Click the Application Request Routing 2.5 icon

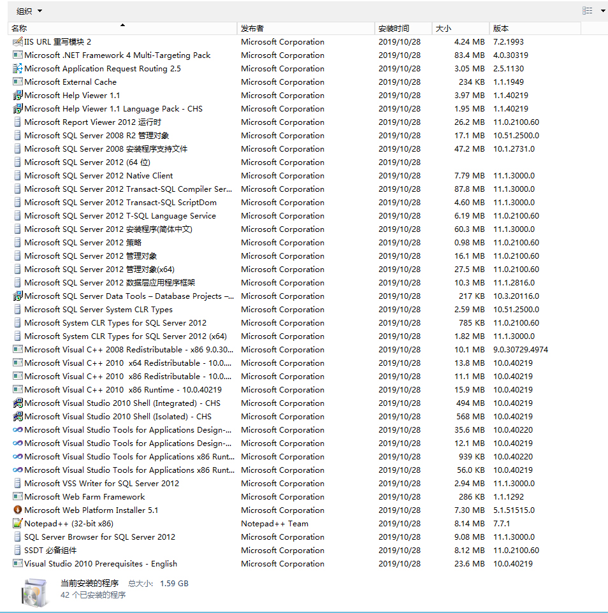point(18,68)
